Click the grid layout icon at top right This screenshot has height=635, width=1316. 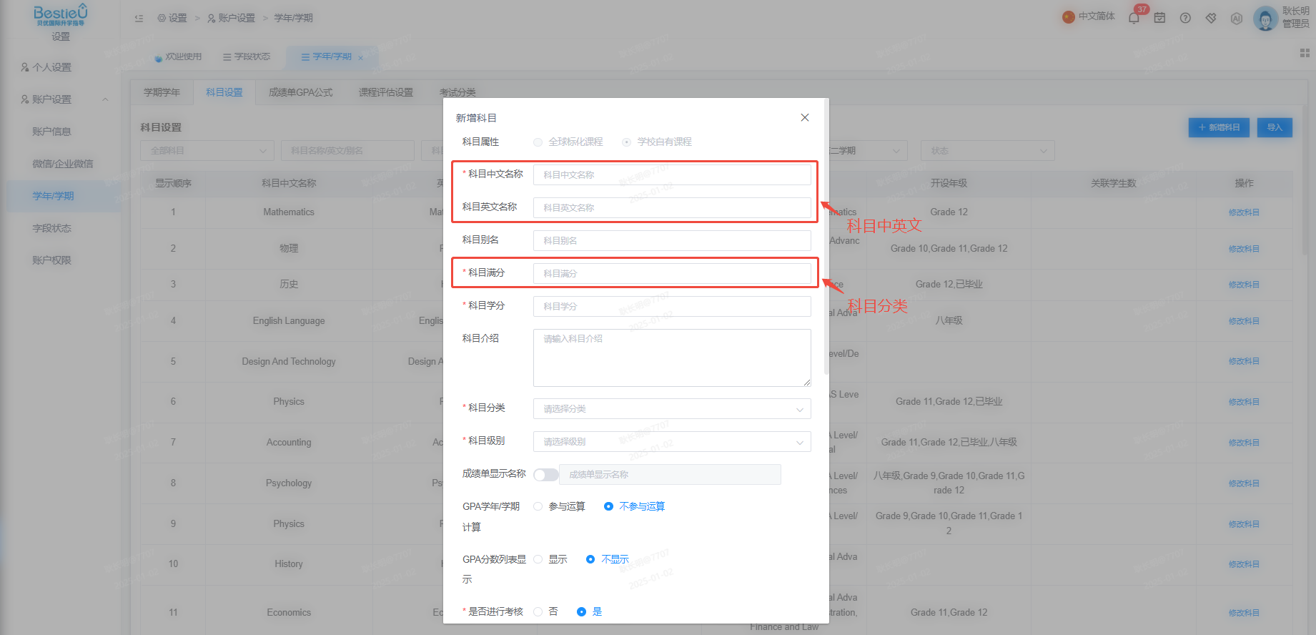click(x=1305, y=53)
